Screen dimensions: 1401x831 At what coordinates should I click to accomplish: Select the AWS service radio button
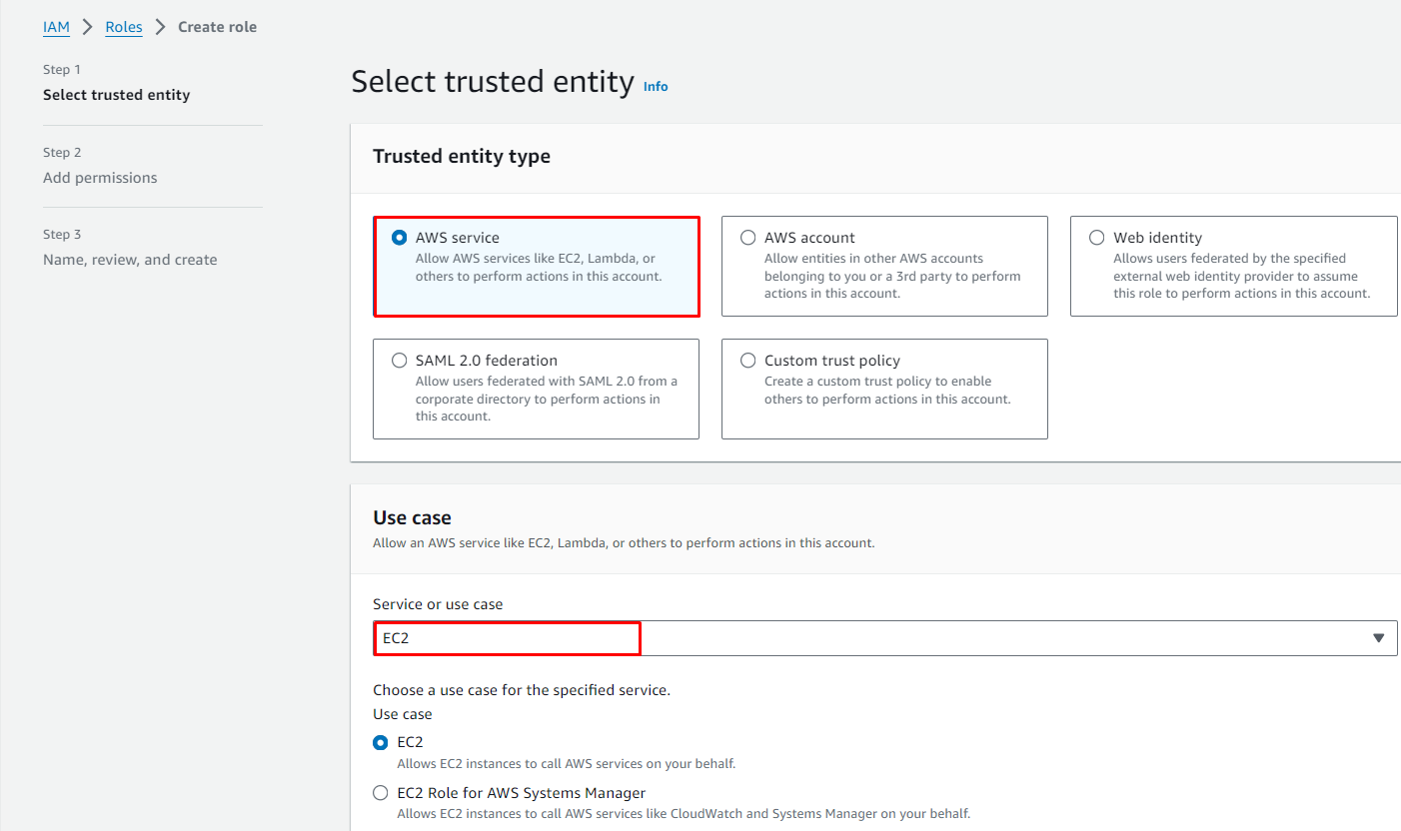pos(400,238)
